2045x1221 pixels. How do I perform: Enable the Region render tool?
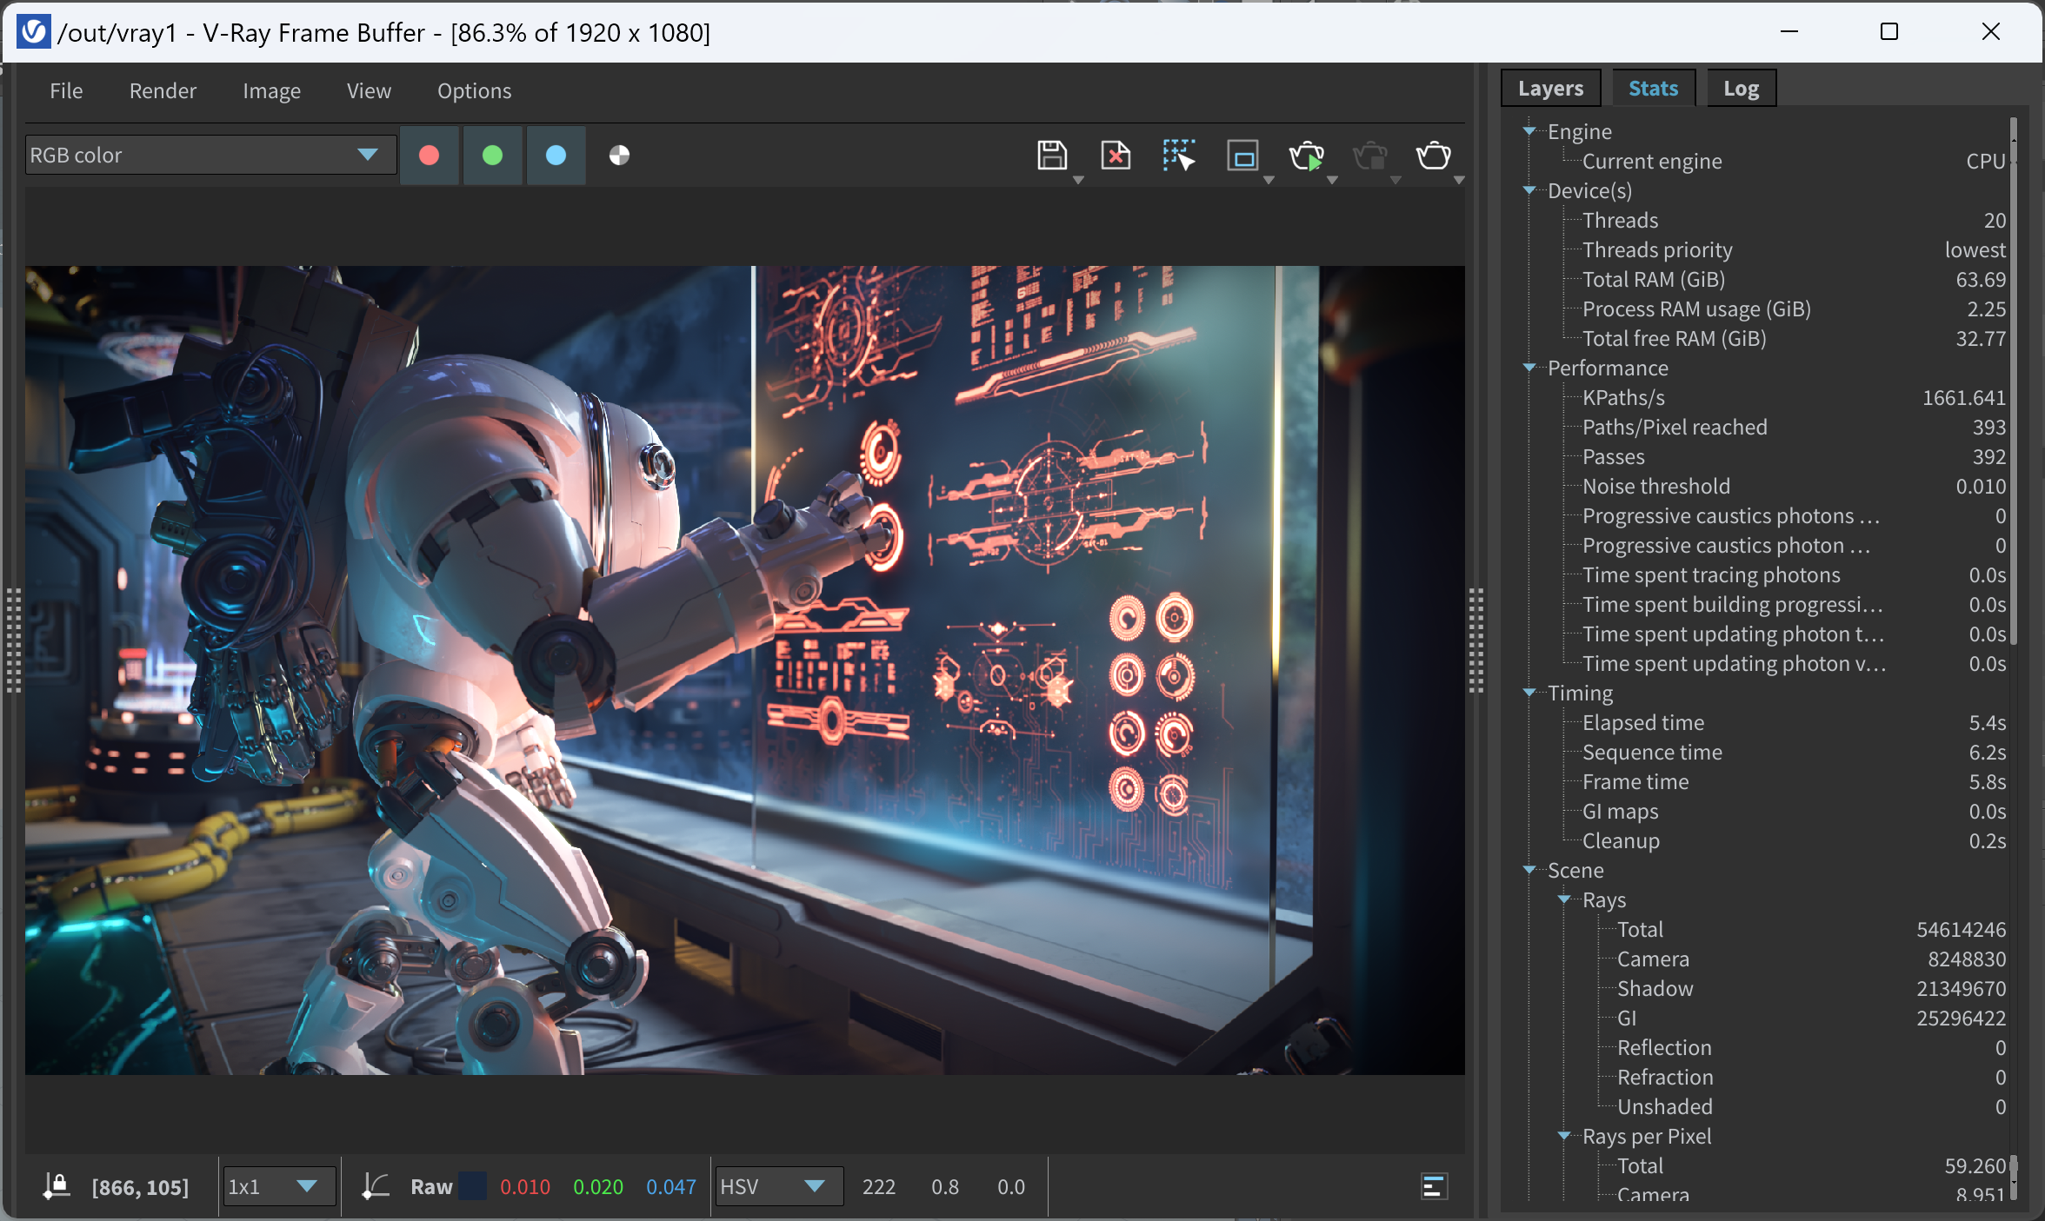click(1242, 156)
